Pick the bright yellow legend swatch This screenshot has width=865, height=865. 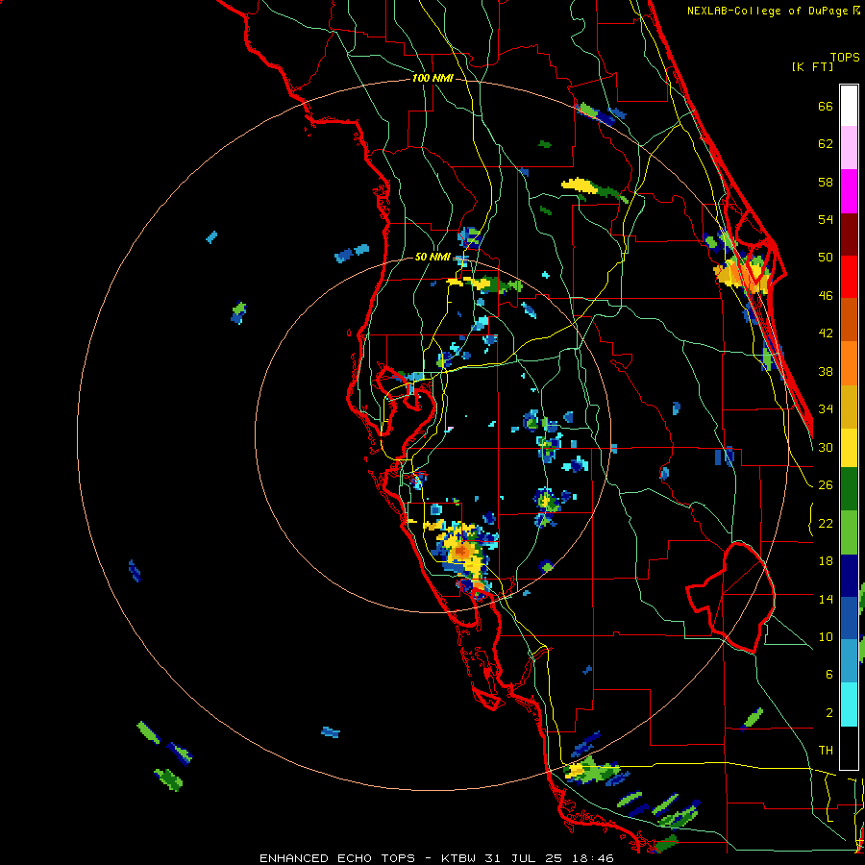(x=849, y=447)
